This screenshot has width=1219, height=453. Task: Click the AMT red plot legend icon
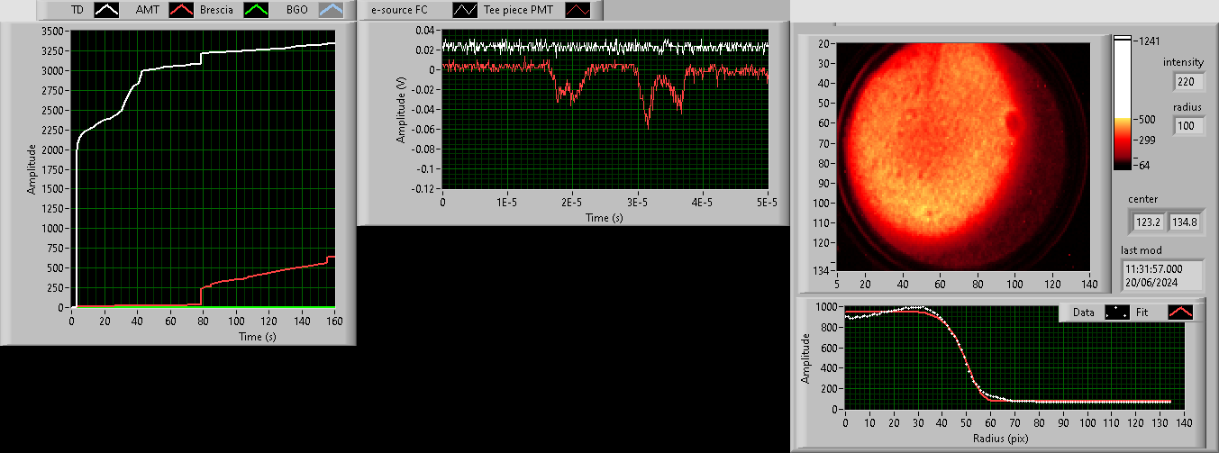(183, 11)
